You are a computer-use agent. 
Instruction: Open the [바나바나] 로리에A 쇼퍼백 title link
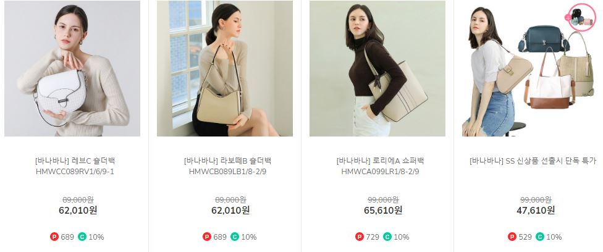pyautogui.click(x=381, y=161)
